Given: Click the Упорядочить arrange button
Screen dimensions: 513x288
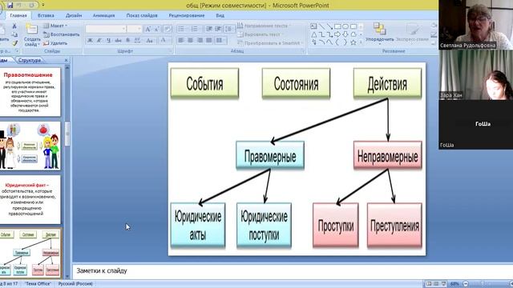Looking at the screenshot, I should tap(379, 33).
